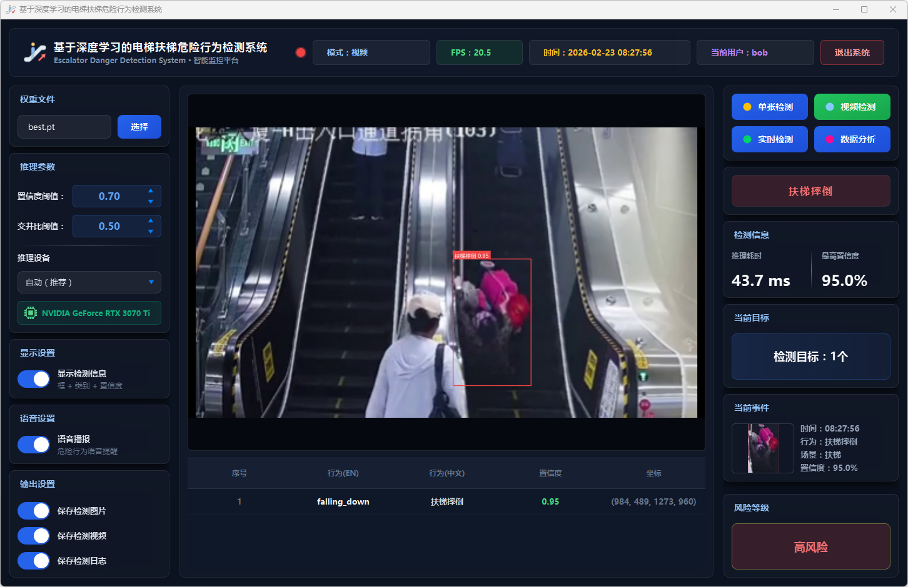Image resolution: width=908 pixels, height=587 pixels.
Task: Click the red recording status indicator dot
Action: tap(301, 52)
